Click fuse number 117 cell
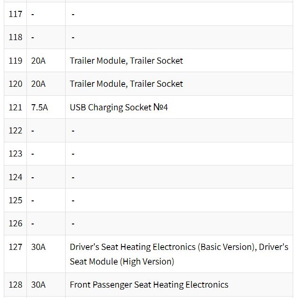The height and width of the screenshot is (298, 296). pos(16,14)
